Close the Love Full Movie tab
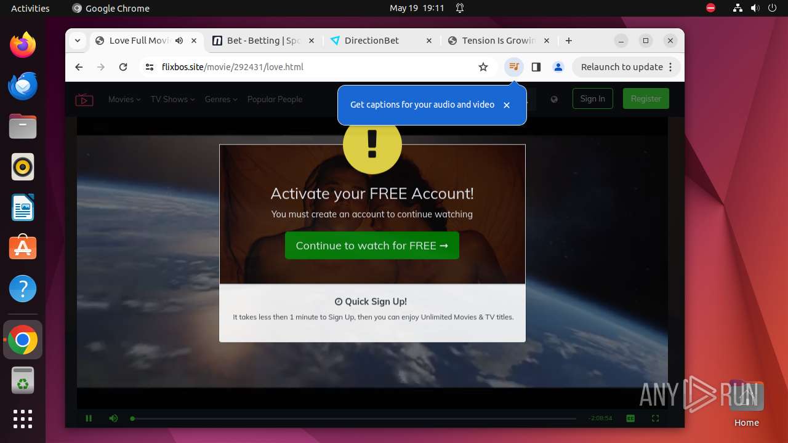Image resolution: width=788 pixels, height=443 pixels. click(x=194, y=41)
